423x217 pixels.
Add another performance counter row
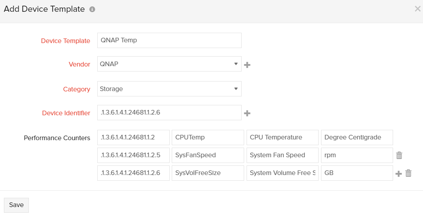click(x=398, y=173)
